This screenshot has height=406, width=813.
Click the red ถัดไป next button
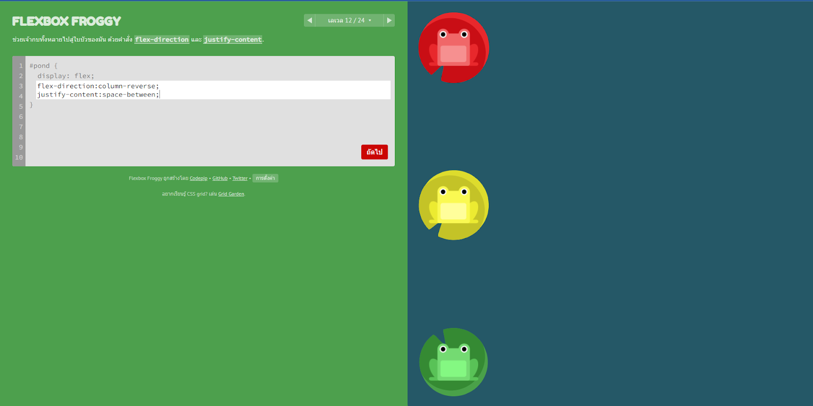(x=374, y=152)
